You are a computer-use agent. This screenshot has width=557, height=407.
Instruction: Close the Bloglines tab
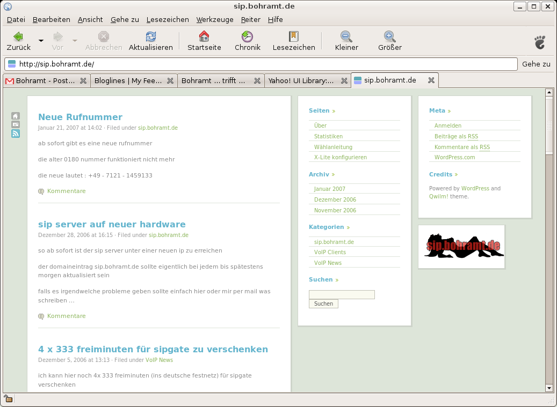pyautogui.click(x=170, y=80)
